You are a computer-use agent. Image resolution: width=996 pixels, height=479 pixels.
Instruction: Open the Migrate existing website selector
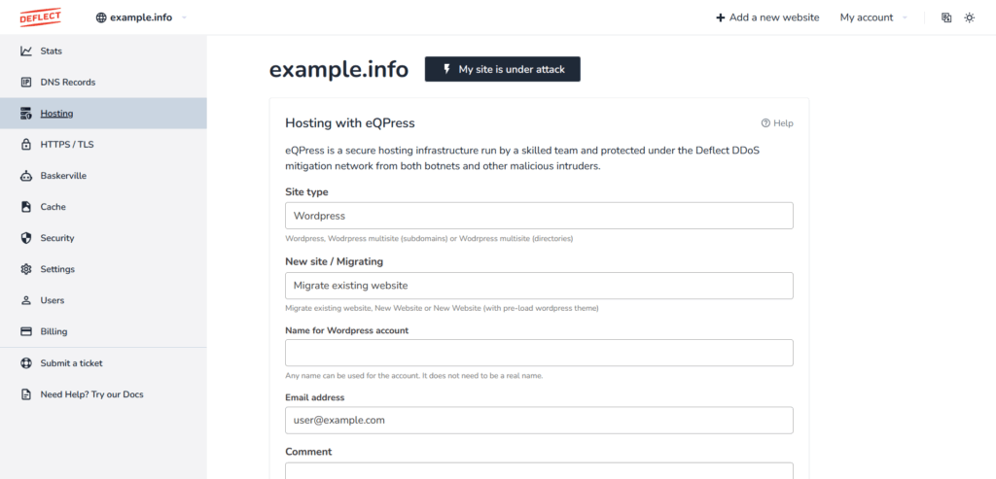click(539, 286)
